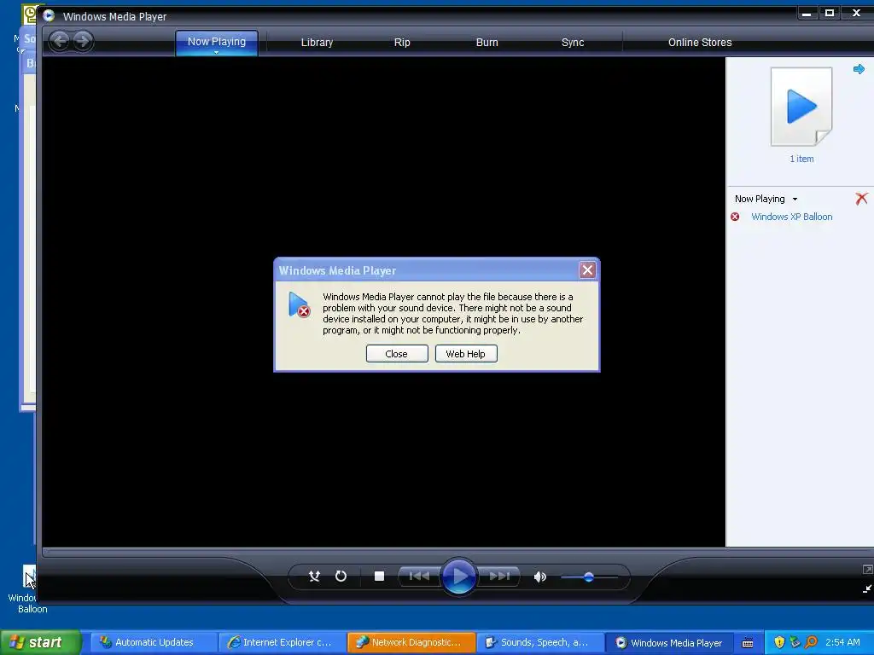Image resolution: width=874 pixels, height=655 pixels.
Task: Click the red error icon beside Windows XP Balloon
Action: tap(735, 217)
